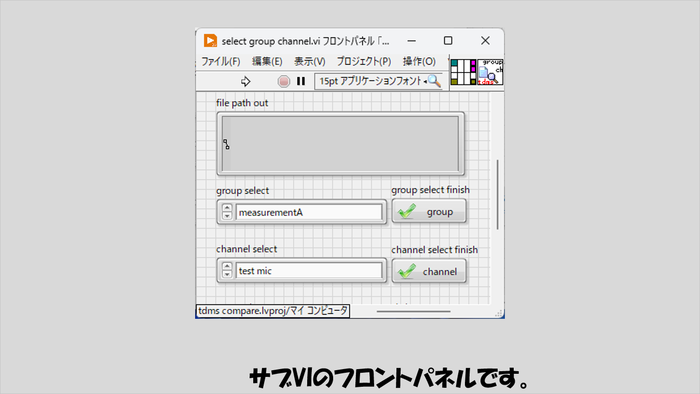The image size is (700, 394).
Task: Click the Pause button in the toolbar
Action: tap(301, 81)
